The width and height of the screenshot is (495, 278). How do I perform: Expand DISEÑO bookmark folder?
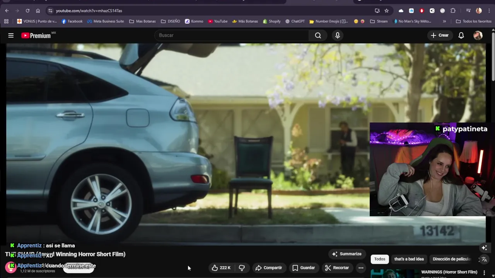tap(171, 21)
